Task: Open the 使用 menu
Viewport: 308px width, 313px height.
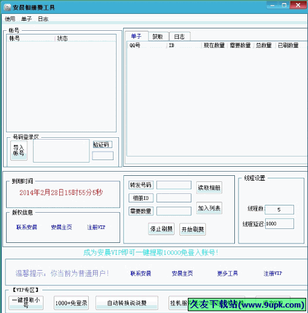Action: [x=10, y=19]
